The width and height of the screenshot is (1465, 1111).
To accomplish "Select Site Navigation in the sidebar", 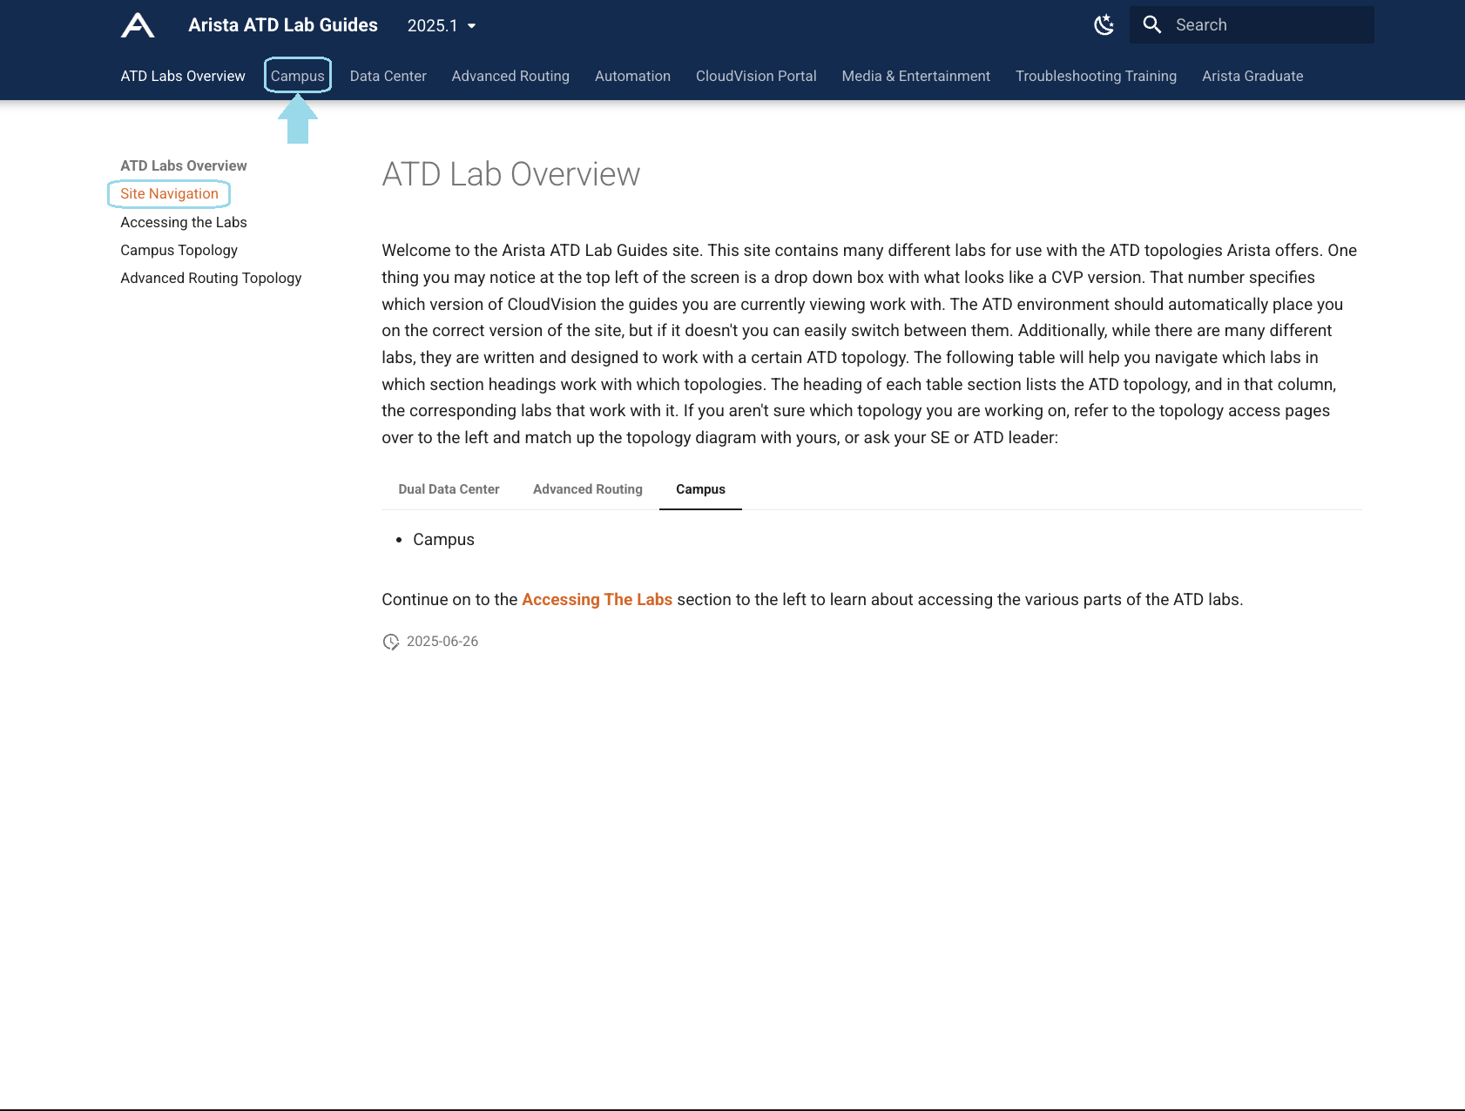I will [169, 193].
